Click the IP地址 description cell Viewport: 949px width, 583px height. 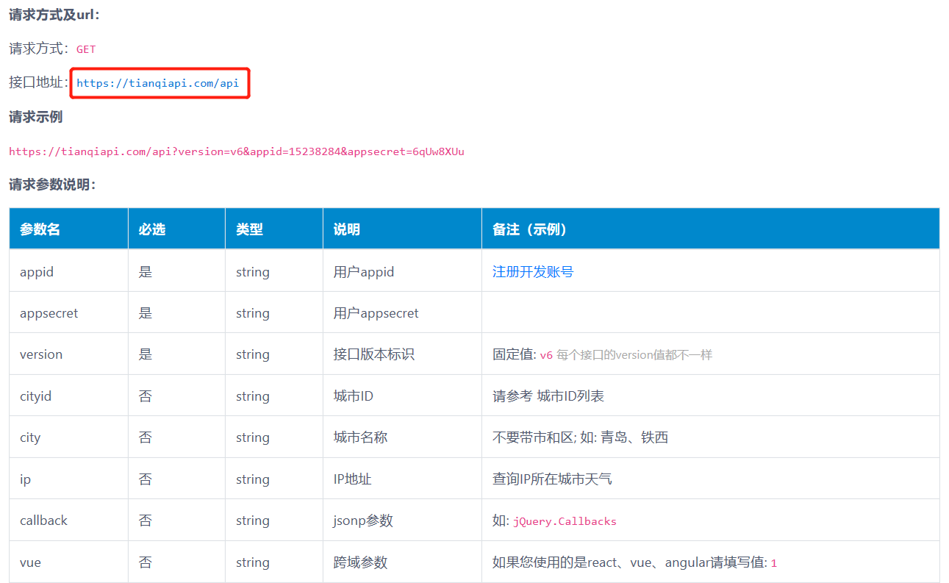(x=402, y=479)
